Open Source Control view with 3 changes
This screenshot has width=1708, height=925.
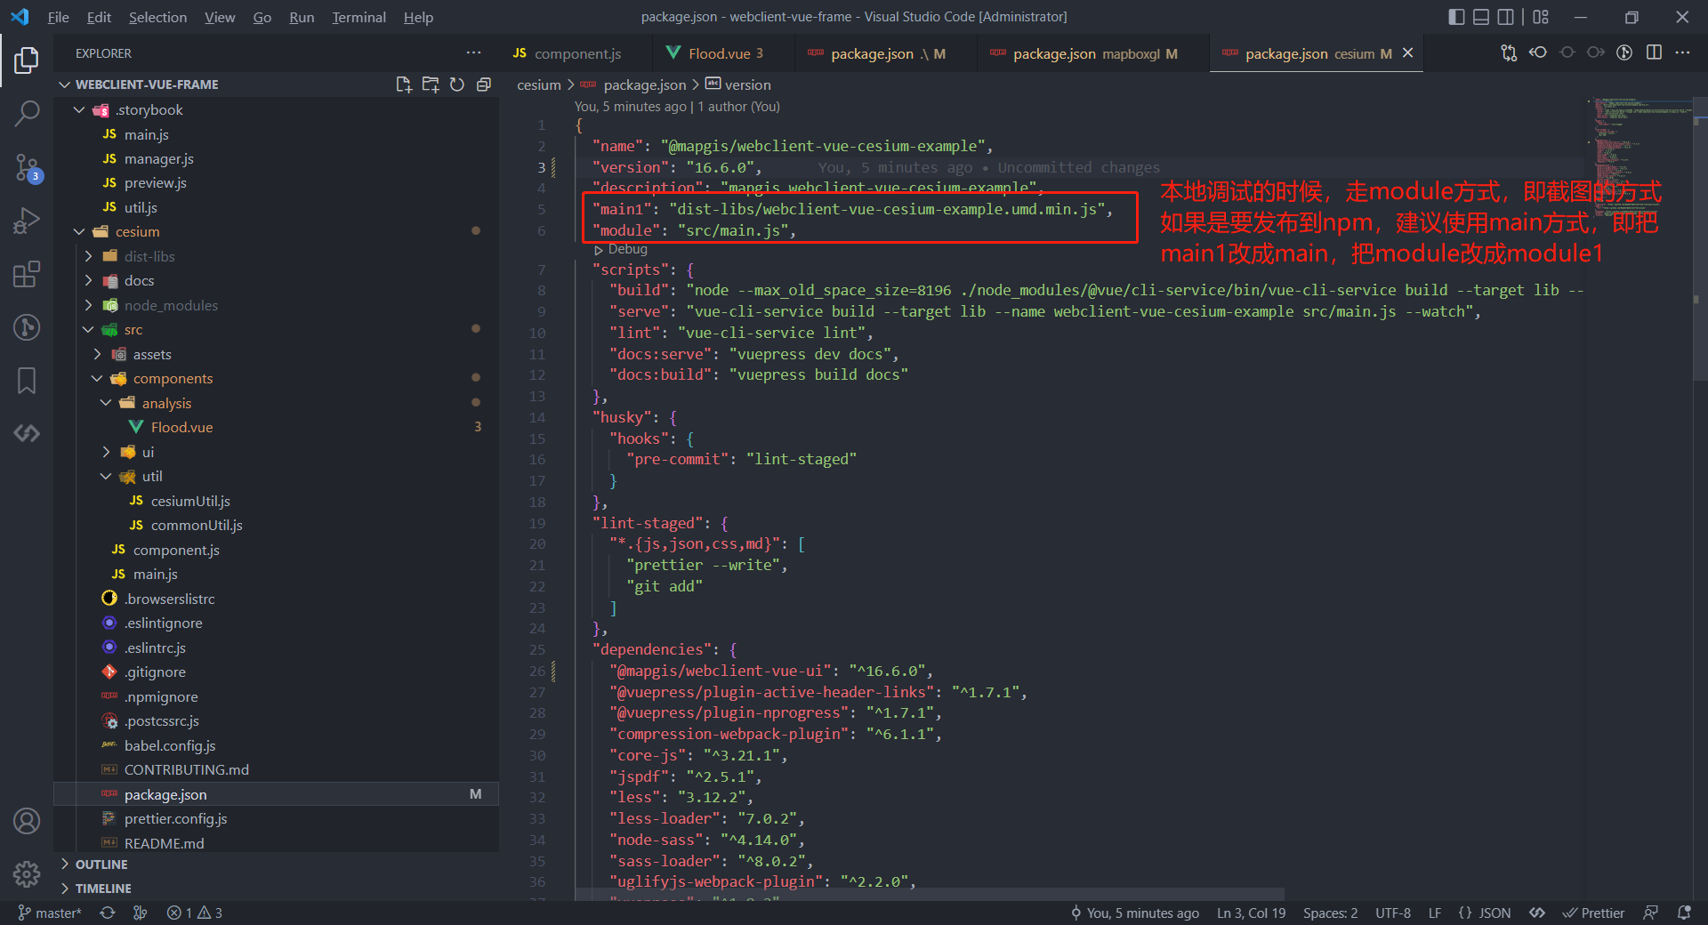click(27, 167)
